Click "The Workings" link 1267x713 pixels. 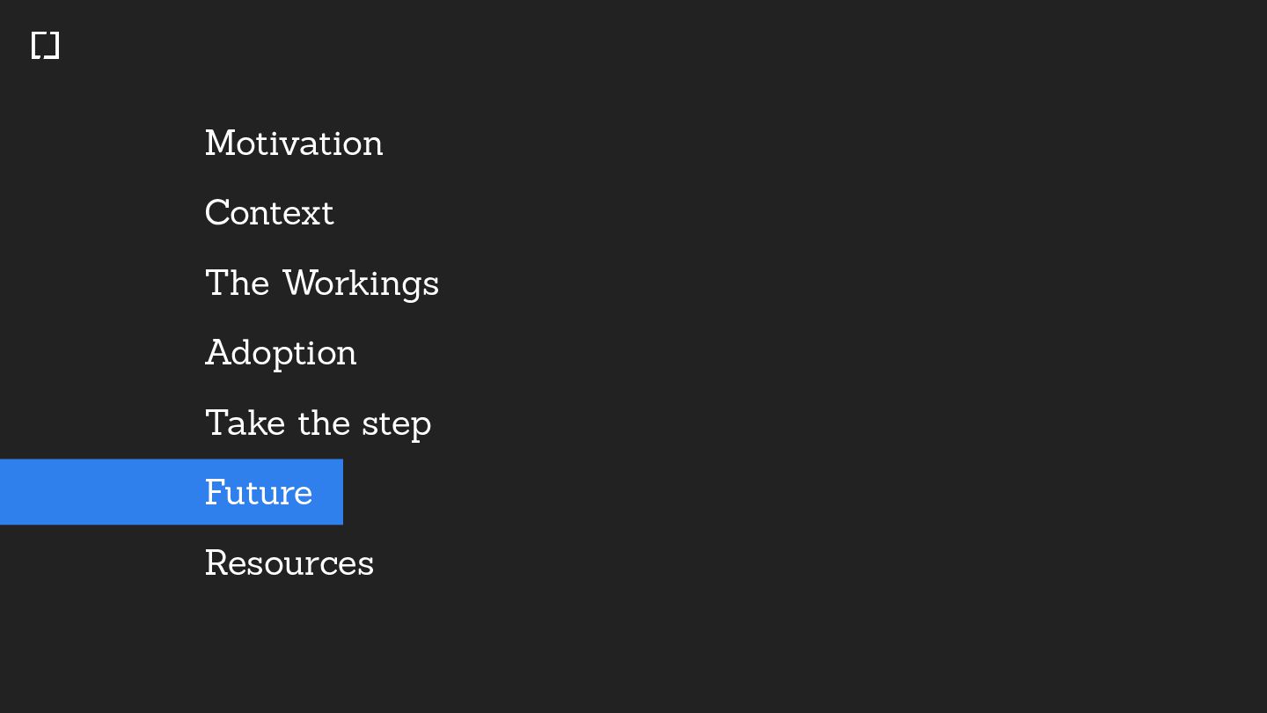tap(322, 283)
